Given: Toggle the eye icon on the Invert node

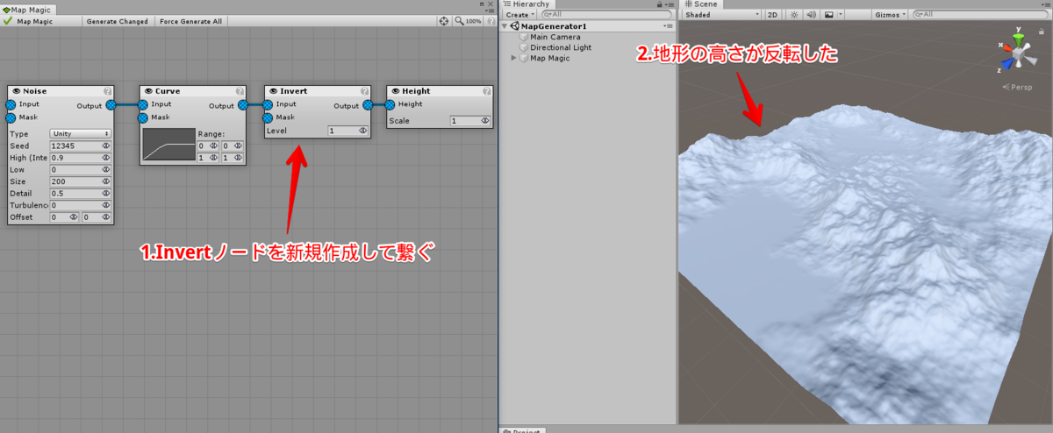Looking at the screenshot, I should pos(274,91).
